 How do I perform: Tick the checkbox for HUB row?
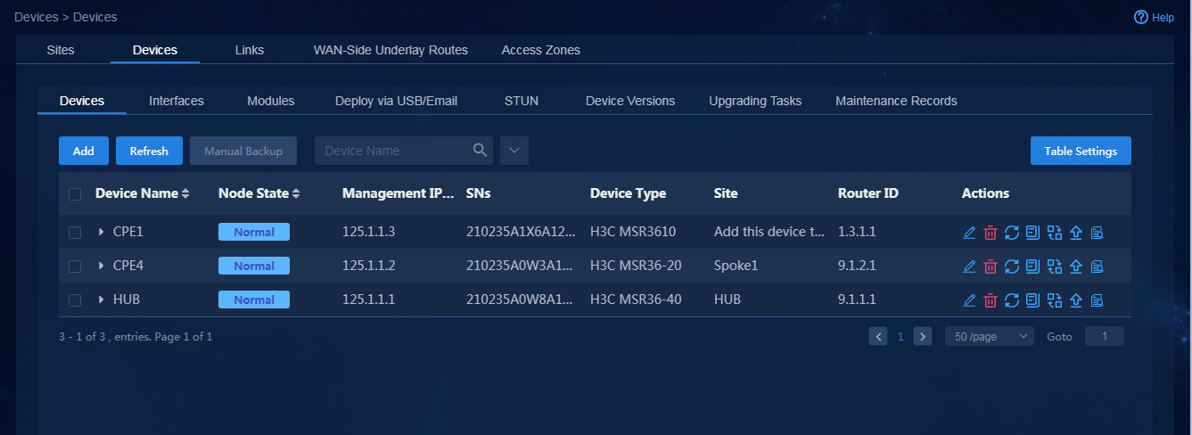pos(75,300)
